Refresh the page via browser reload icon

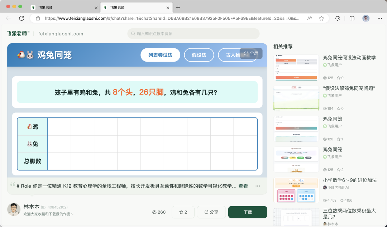pos(22,18)
